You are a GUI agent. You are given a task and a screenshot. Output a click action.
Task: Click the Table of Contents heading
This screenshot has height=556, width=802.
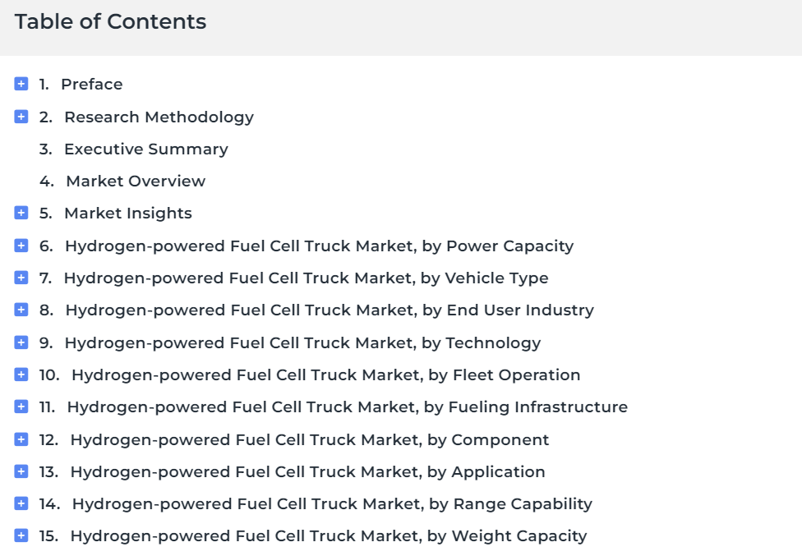(x=110, y=21)
